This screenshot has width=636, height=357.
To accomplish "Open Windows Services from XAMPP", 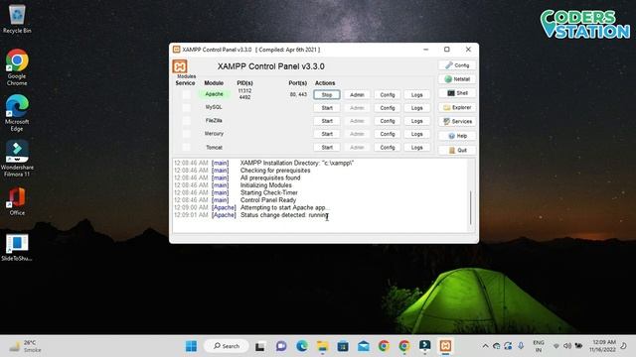I will (457, 121).
